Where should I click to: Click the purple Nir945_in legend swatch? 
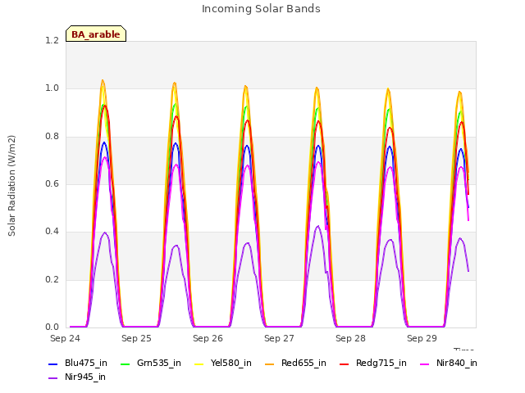coord(53,378)
